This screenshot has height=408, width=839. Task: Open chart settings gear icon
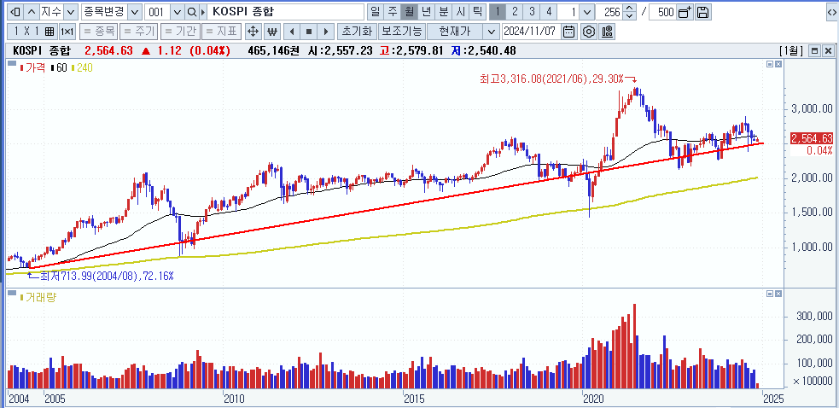pos(589,32)
